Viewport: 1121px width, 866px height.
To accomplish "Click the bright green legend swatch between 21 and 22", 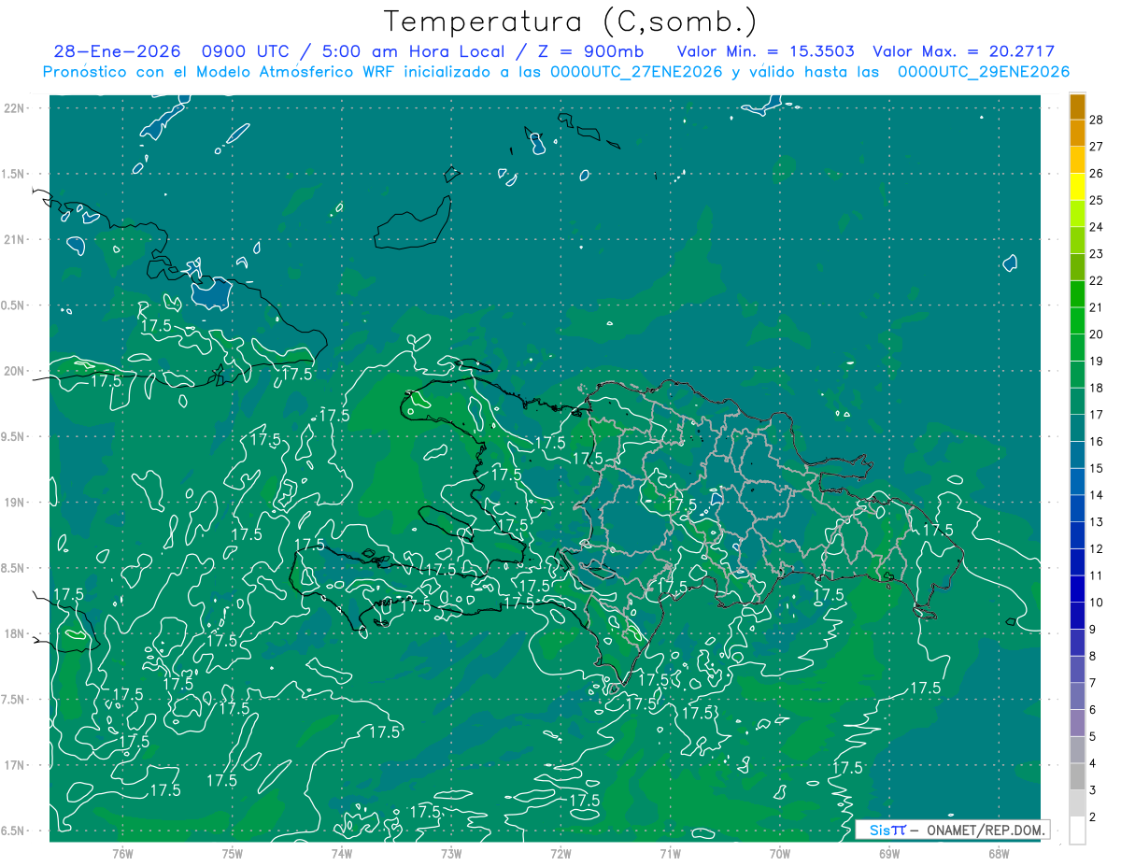I will coord(1077,293).
